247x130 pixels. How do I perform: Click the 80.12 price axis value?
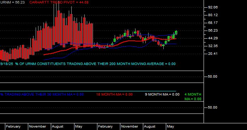[x=213, y=15]
